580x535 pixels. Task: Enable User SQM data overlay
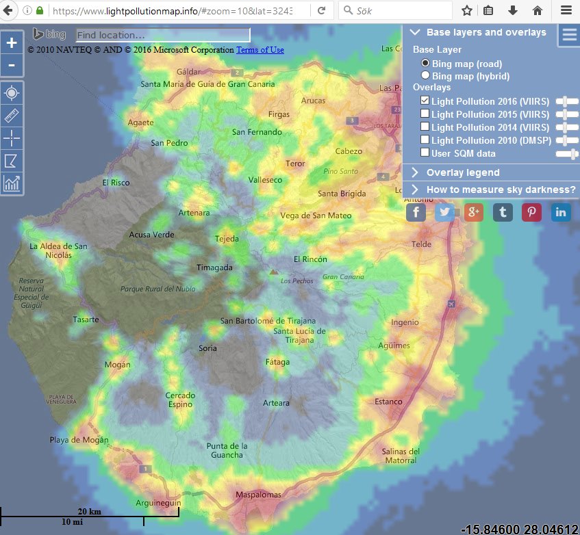point(425,153)
